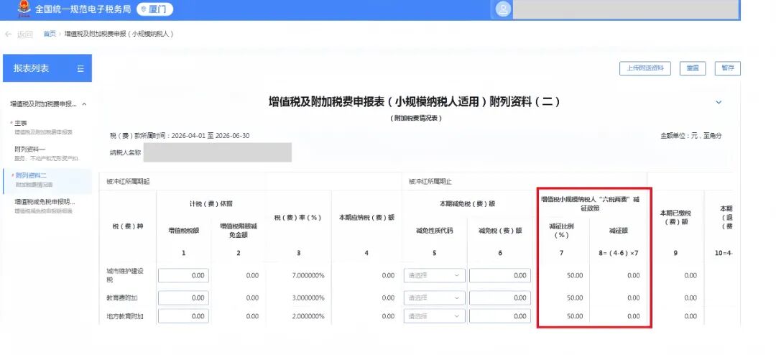Click 减免税(费)额 input for 地方教育附加
The width and height of the screenshot is (776, 355).
click(x=500, y=316)
